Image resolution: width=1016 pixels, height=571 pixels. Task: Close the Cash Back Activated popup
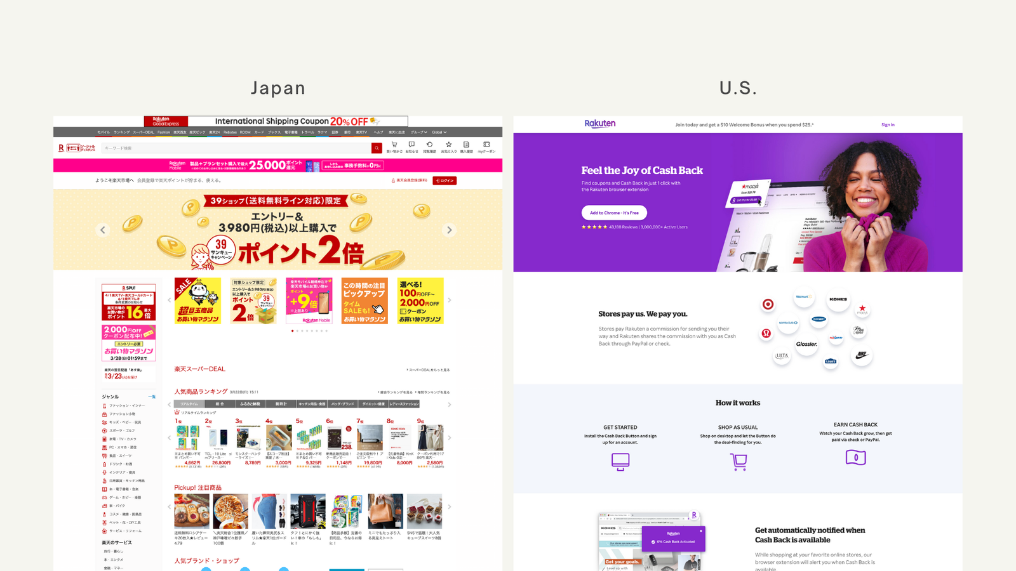(701, 531)
